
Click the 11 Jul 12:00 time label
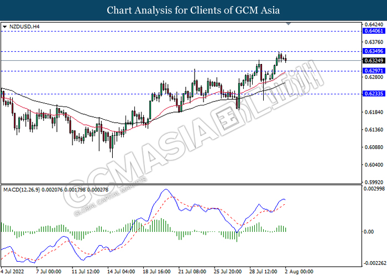86,272
